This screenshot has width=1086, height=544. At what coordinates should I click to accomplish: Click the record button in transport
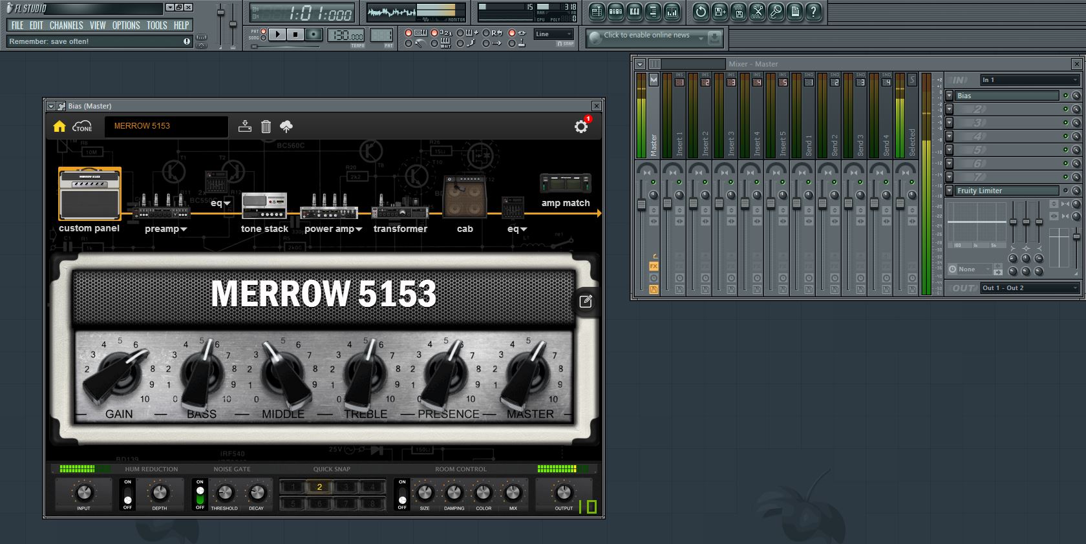pos(314,34)
